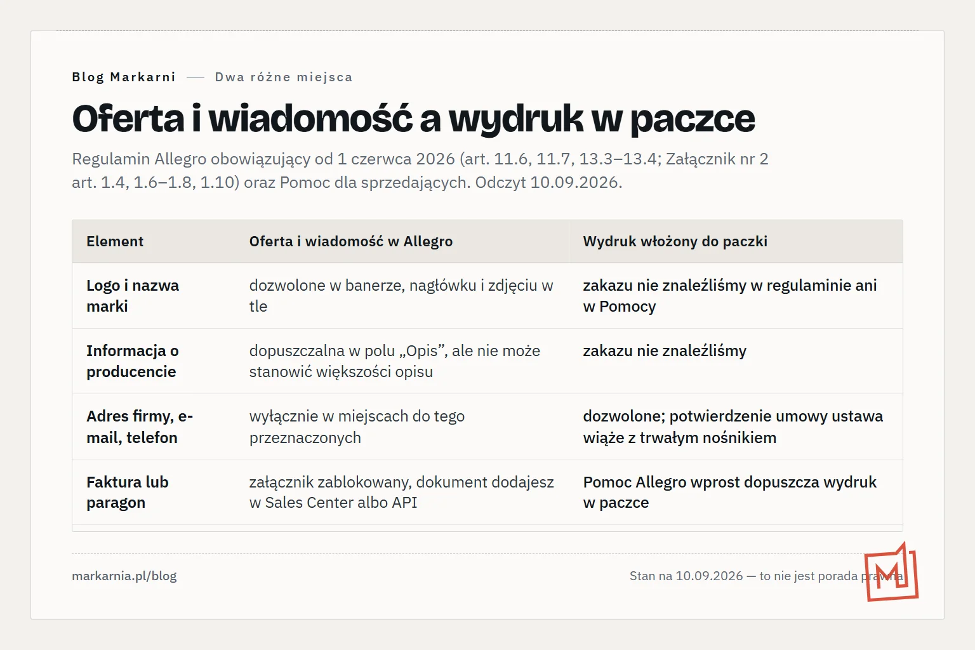Click the red Markarnia M logo
Screen dimensions: 975x650
coord(891,572)
